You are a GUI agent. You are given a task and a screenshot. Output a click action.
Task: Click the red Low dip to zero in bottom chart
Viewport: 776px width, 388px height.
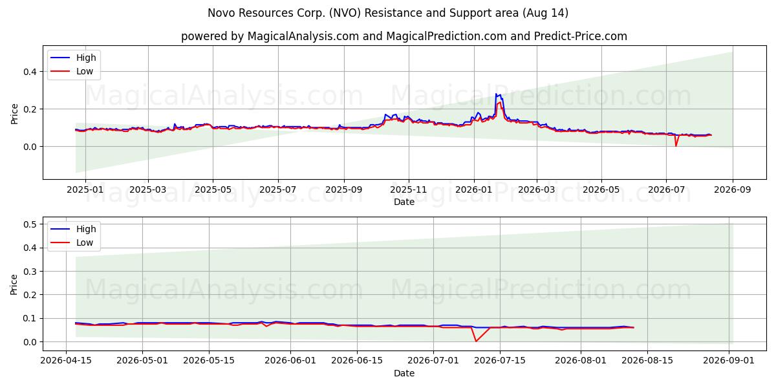pos(476,341)
